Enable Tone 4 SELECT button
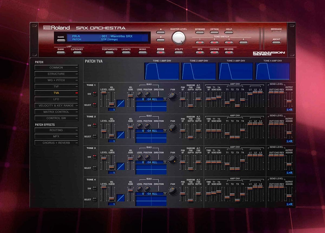Viewport: 325px width, 233px height. [x=95, y=199]
